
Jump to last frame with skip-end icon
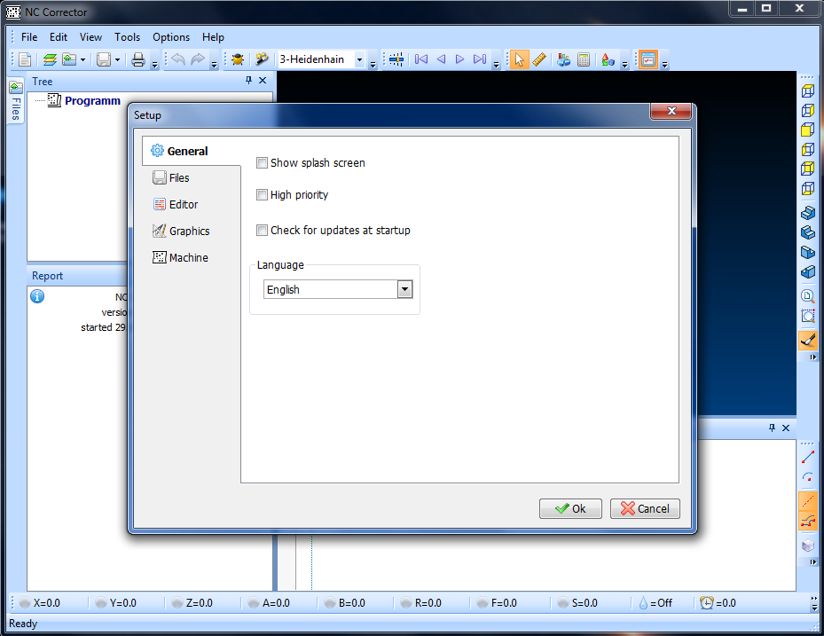tap(480, 59)
